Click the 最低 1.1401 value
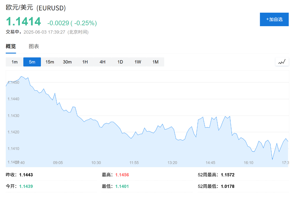The height and width of the screenshot is (198, 295). tap(122, 186)
